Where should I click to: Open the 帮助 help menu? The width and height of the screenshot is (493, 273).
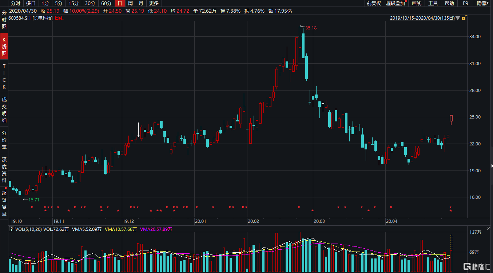449,3
